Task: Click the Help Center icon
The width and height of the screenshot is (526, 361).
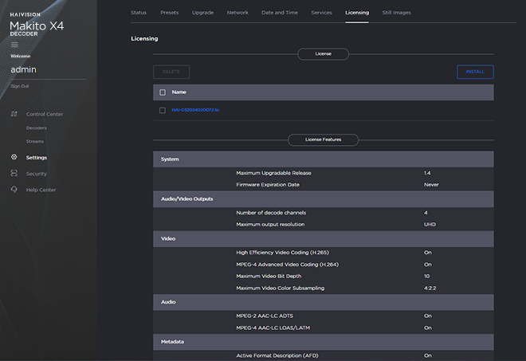Action: [14, 190]
